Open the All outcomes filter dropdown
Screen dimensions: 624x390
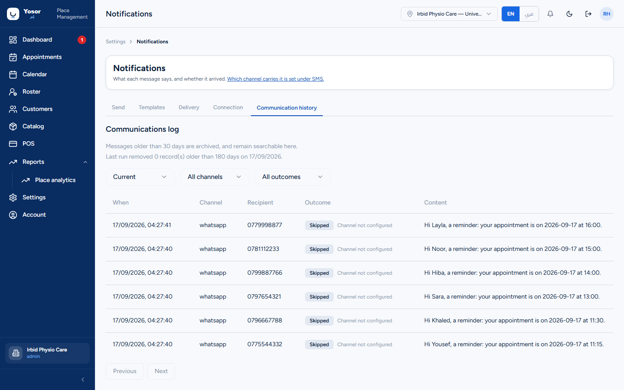(293, 177)
